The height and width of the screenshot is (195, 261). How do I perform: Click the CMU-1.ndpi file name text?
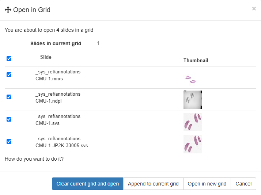point(49,101)
